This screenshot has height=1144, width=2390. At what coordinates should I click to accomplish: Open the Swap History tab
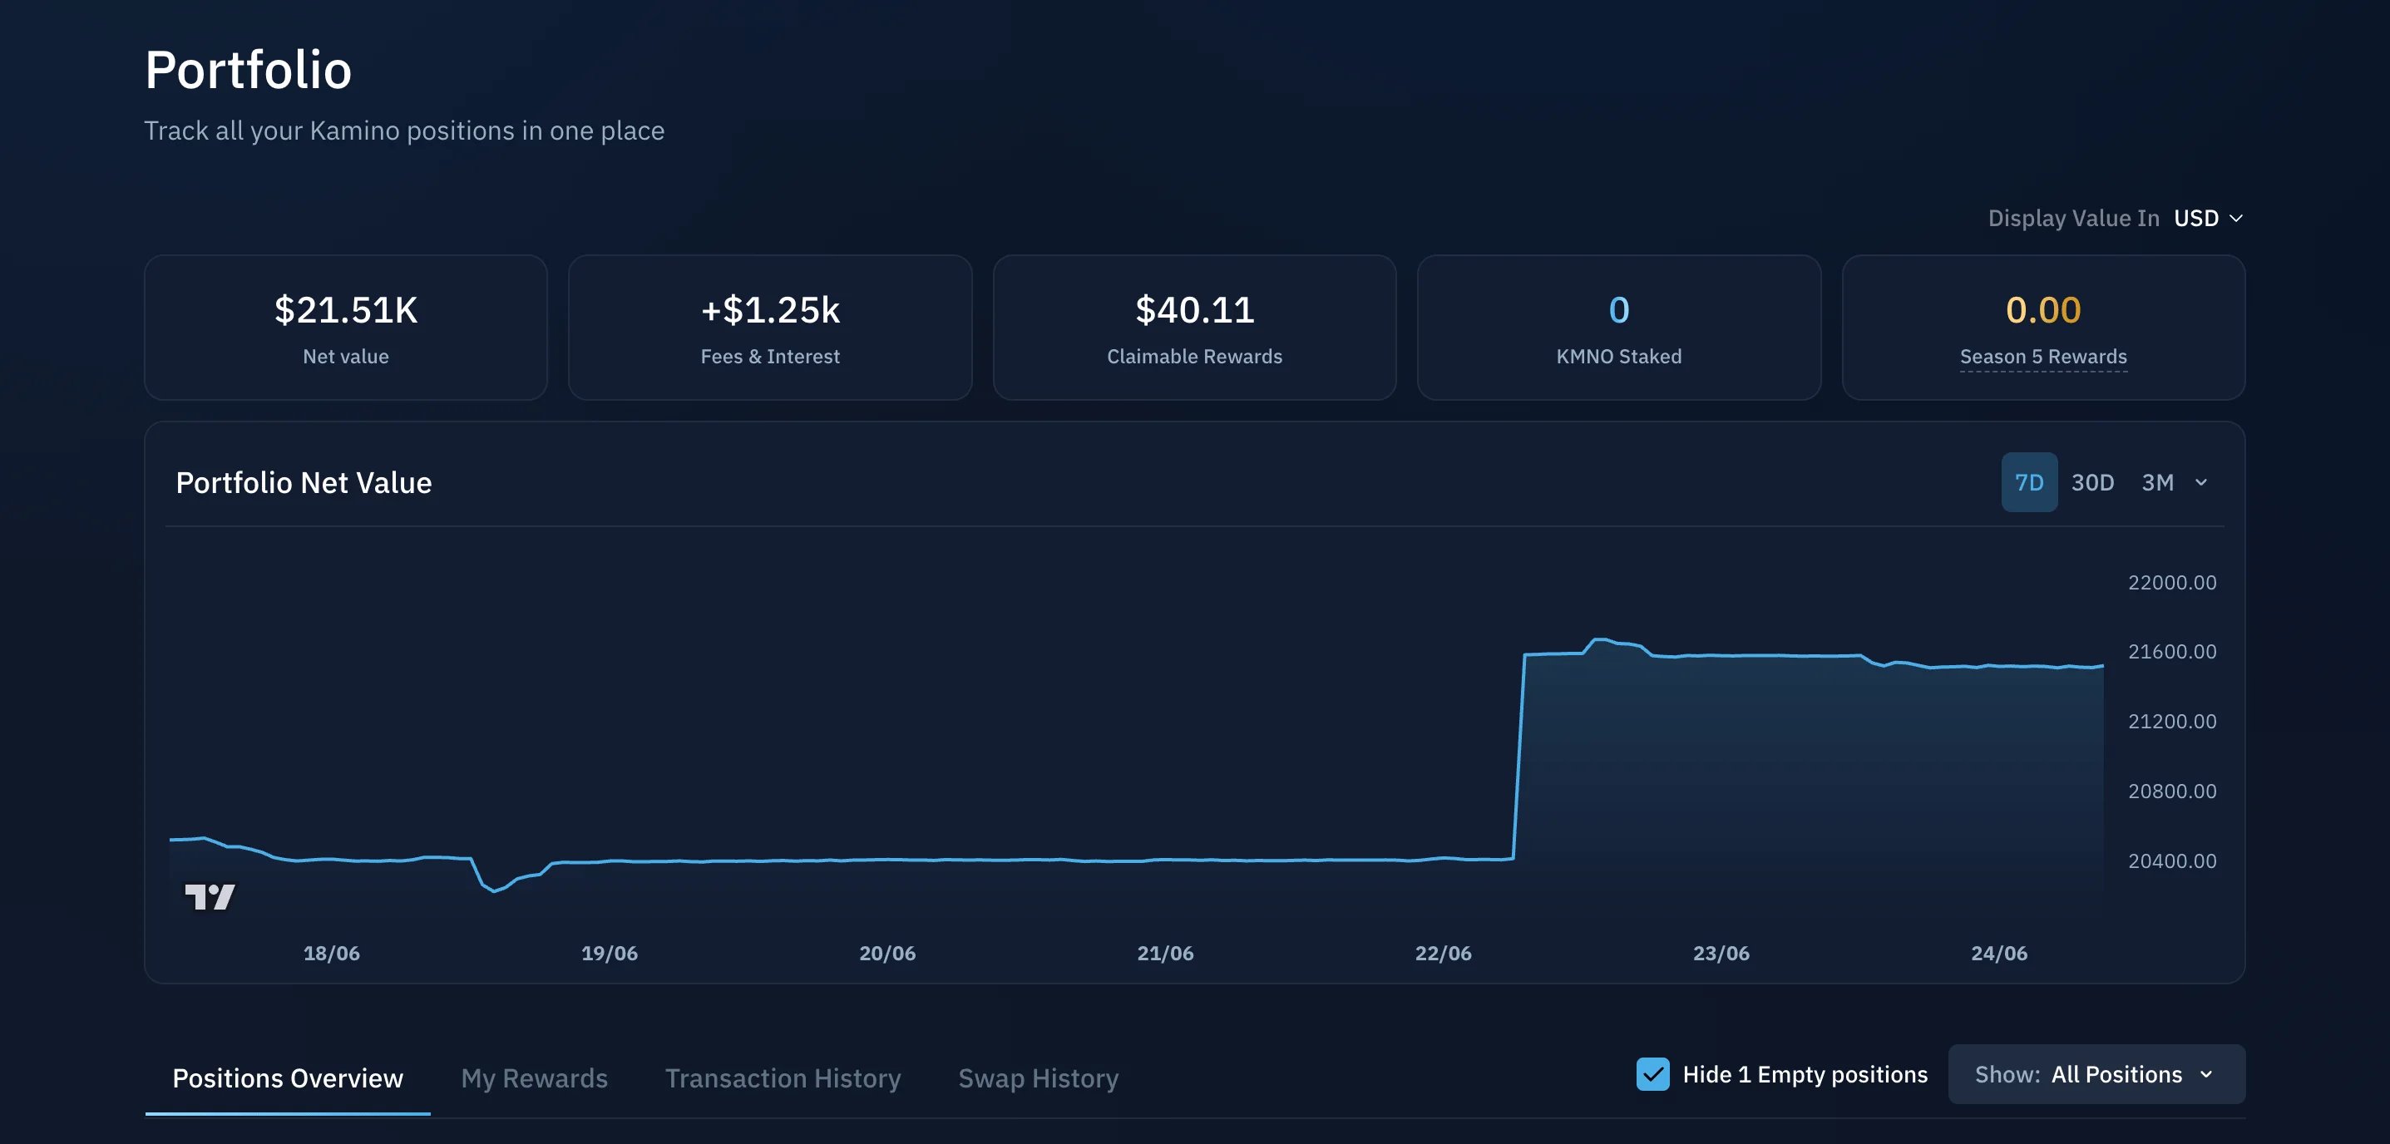click(x=1038, y=1078)
